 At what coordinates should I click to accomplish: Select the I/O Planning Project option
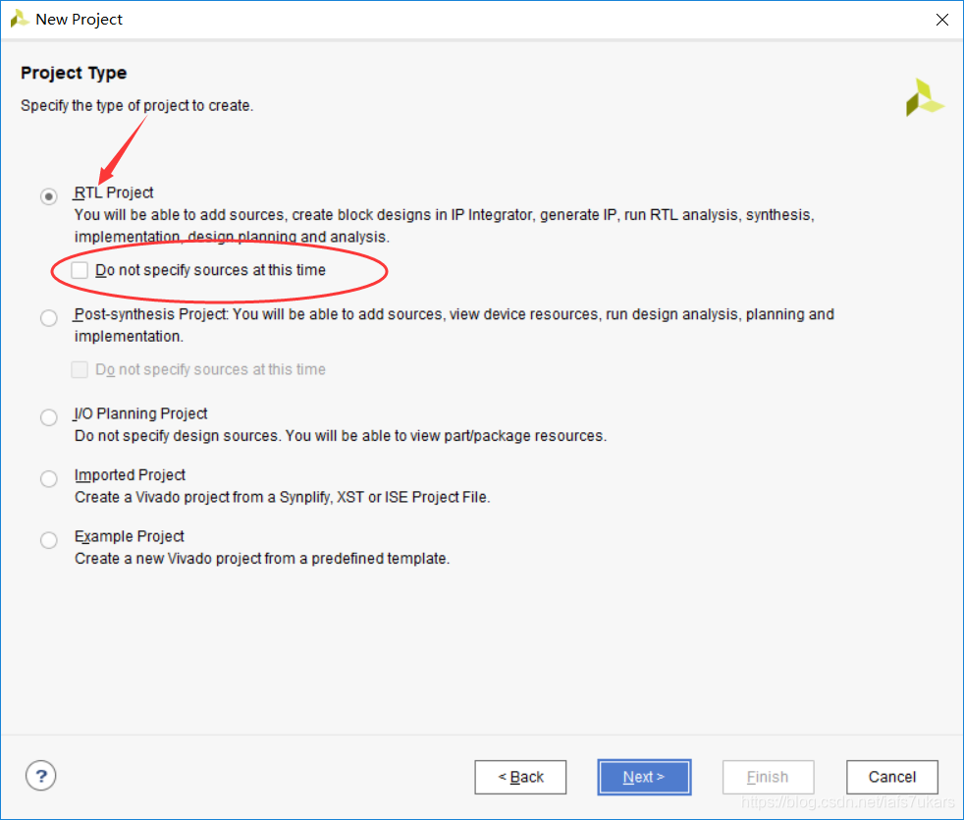48,417
